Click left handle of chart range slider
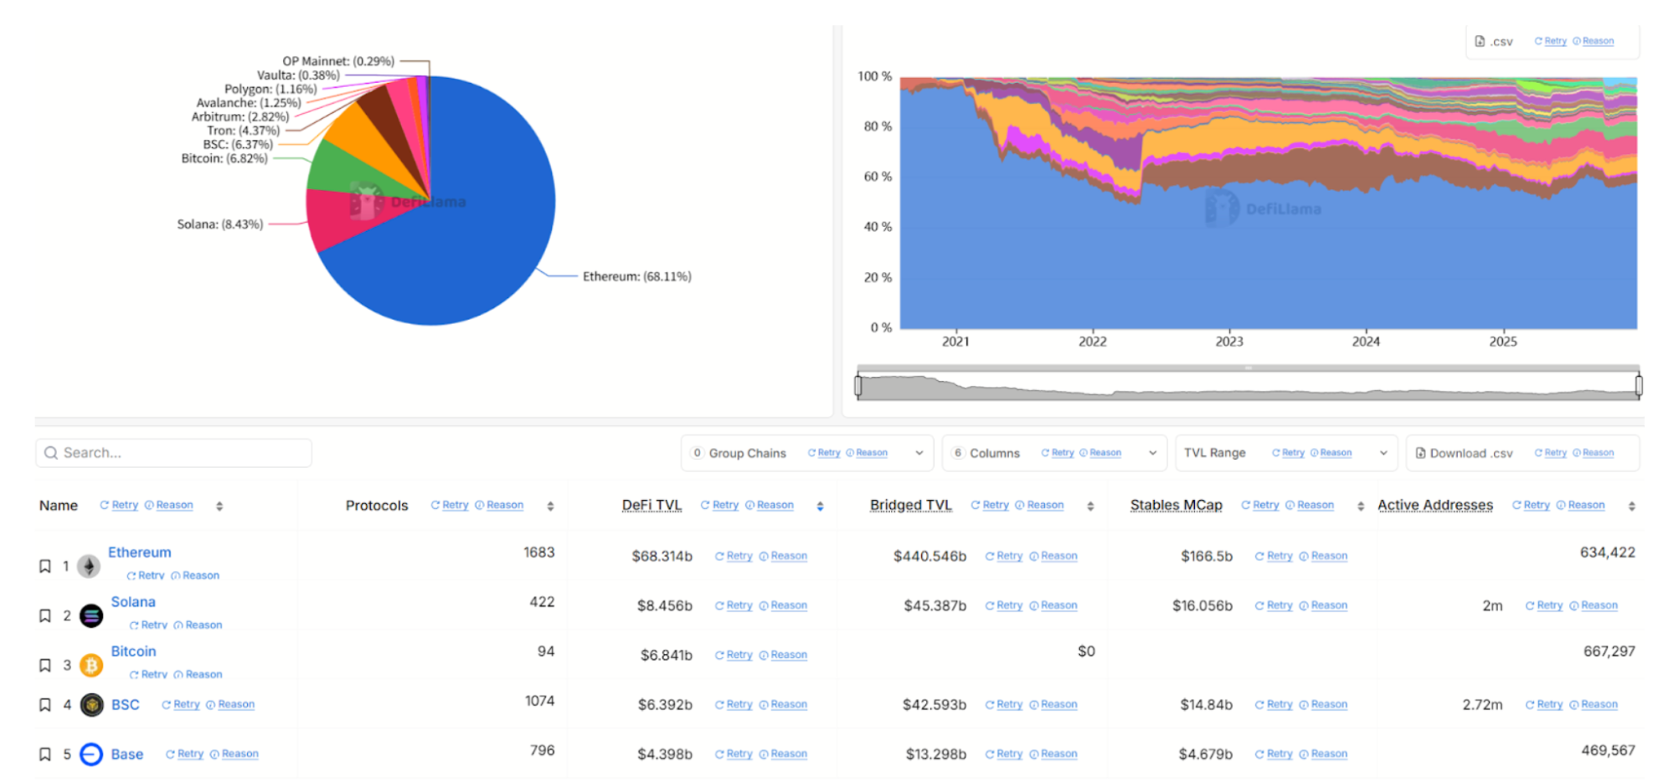 tap(858, 385)
